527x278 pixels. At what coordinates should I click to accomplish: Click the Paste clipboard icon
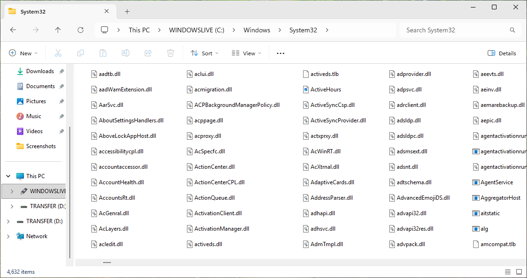point(103,53)
